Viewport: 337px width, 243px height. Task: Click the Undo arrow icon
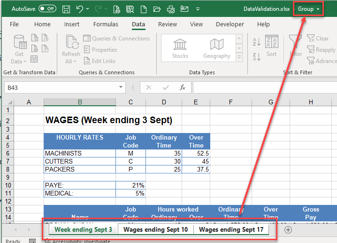(x=79, y=9)
